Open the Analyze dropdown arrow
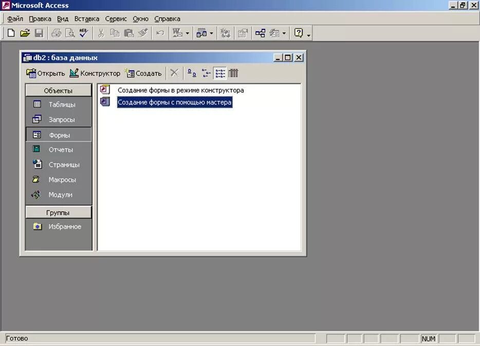 pos(211,33)
